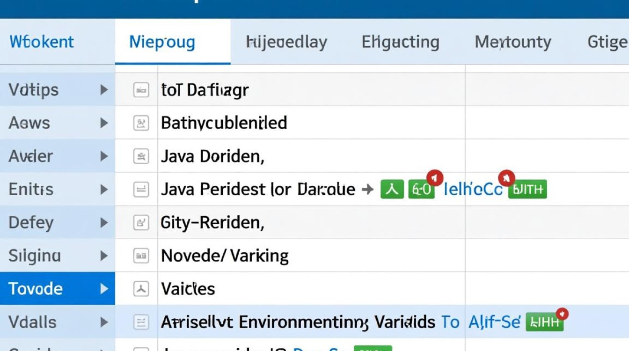Viewport: 629px width, 351px height.
Task: Expand the "Tovode" arrow in sidebar
Action: [x=104, y=289]
